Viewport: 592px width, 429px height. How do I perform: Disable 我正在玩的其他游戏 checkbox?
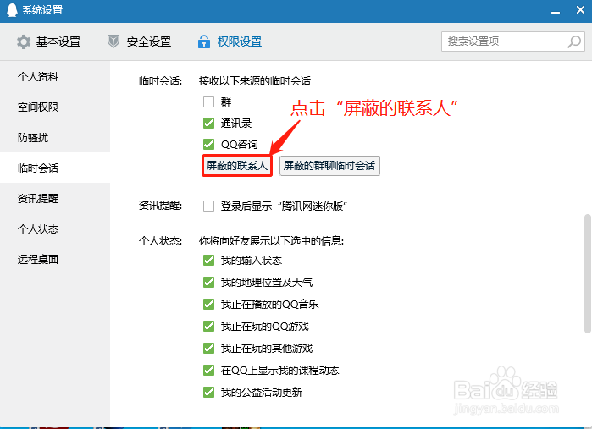209,348
